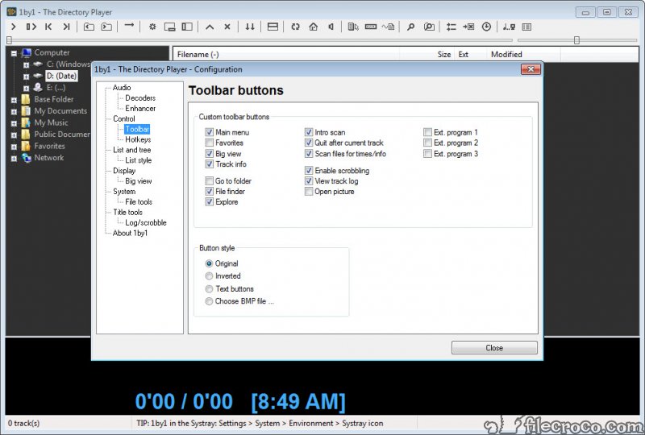Image resolution: width=645 pixels, height=435 pixels.
Task: Close the configuration dialog with Close button
Action: [x=494, y=348]
